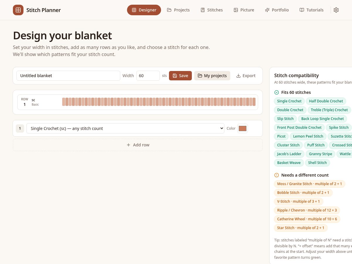
Task: Click the V-Stitch multiple of 3 + 1 chip
Action: pos(298,202)
